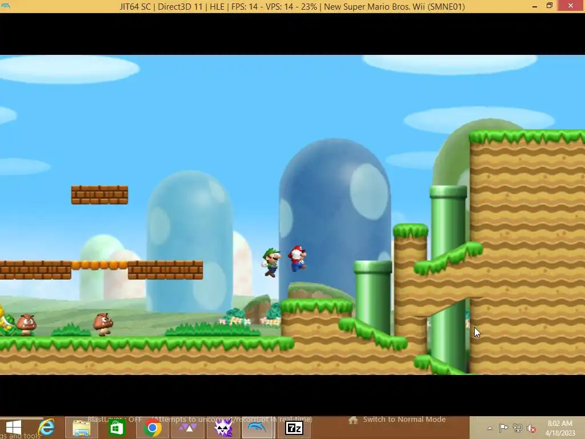This screenshot has height=439, width=585.
Task: Click Switch to Normal Mode
Action: (404, 419)
